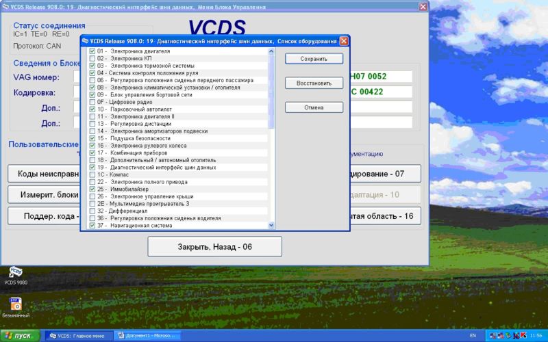
Task: Click Закрыть, Назад - 06 in the main window
Action: coord(214,247)
